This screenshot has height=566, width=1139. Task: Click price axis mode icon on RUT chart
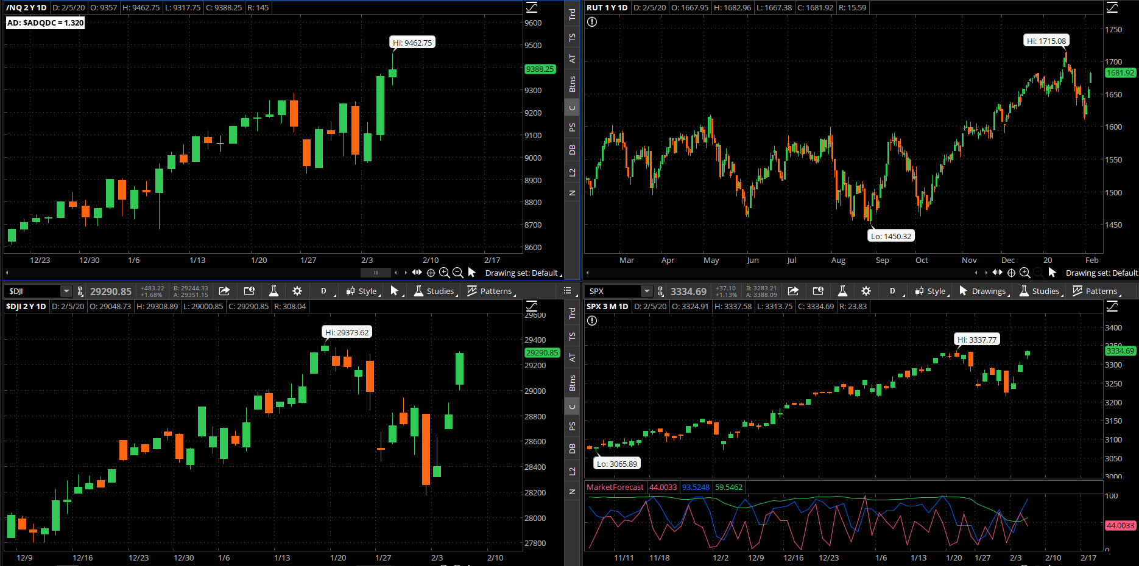click(x=1112, y=7)
